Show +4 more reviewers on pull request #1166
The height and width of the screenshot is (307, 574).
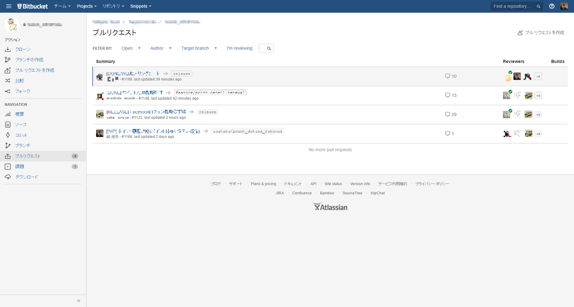(538, 134)
